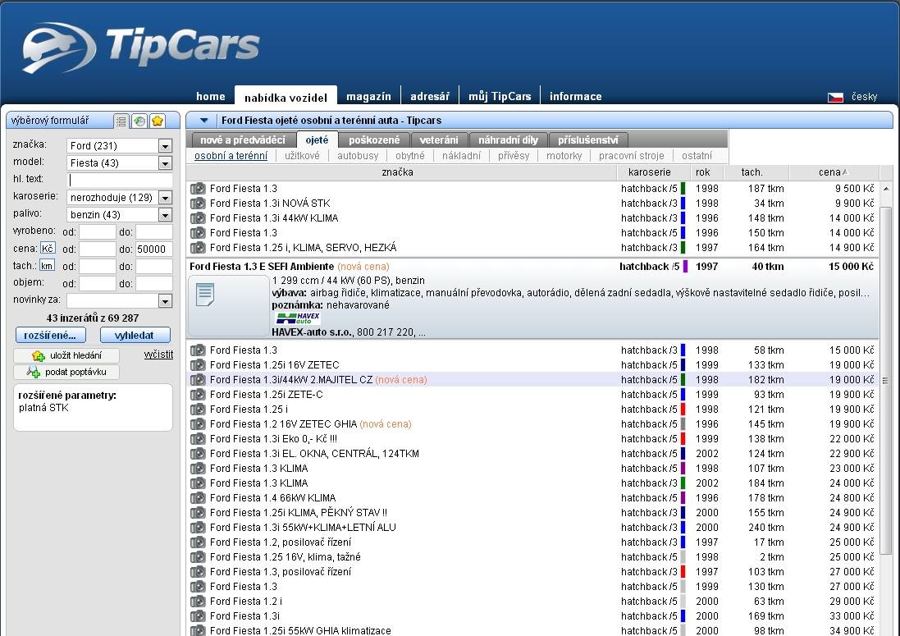900x636 pixels.
Task: Click the cena do field containing 50000
Action: pyautogui.click(x=153, y=249)
